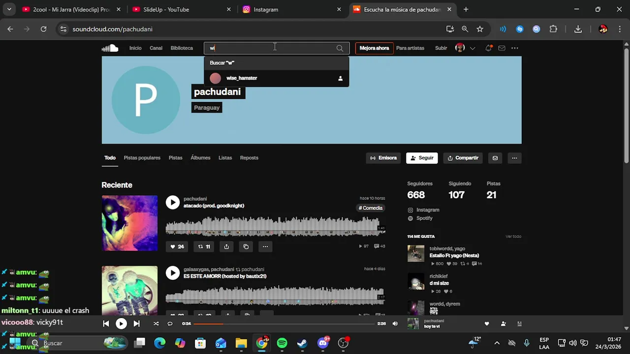Play the track atacado (prod. goodknight)

[173, 202]
